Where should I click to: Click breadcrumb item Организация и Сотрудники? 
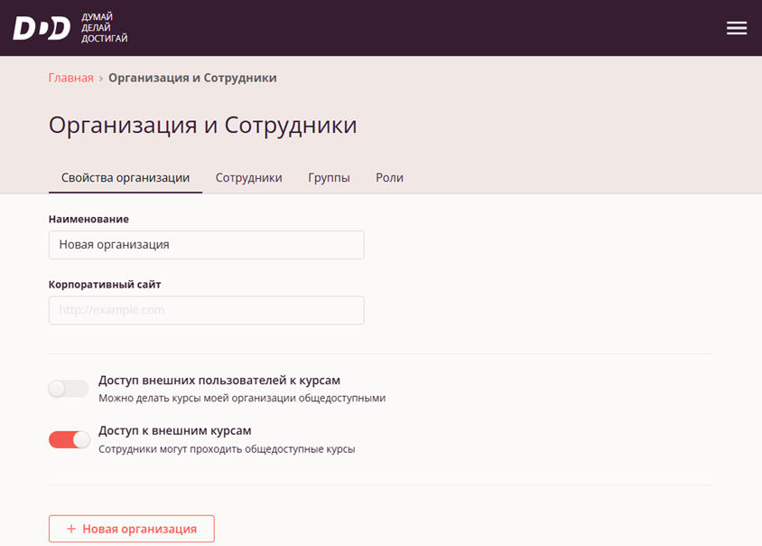[192, 78]
